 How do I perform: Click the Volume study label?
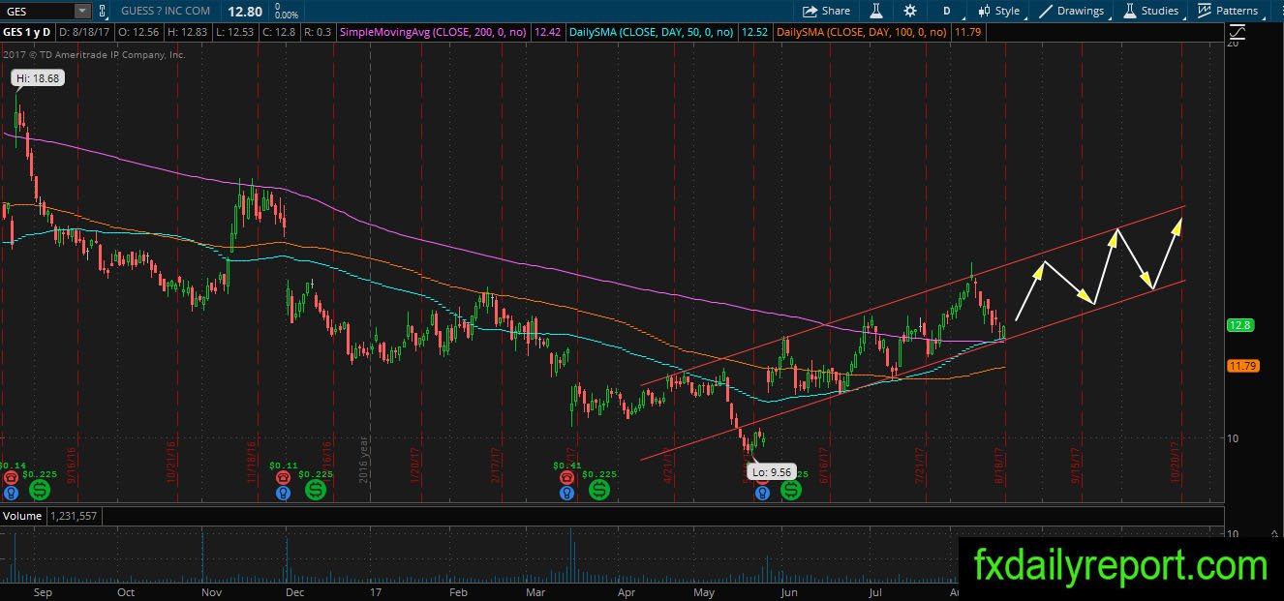(22, 516)
